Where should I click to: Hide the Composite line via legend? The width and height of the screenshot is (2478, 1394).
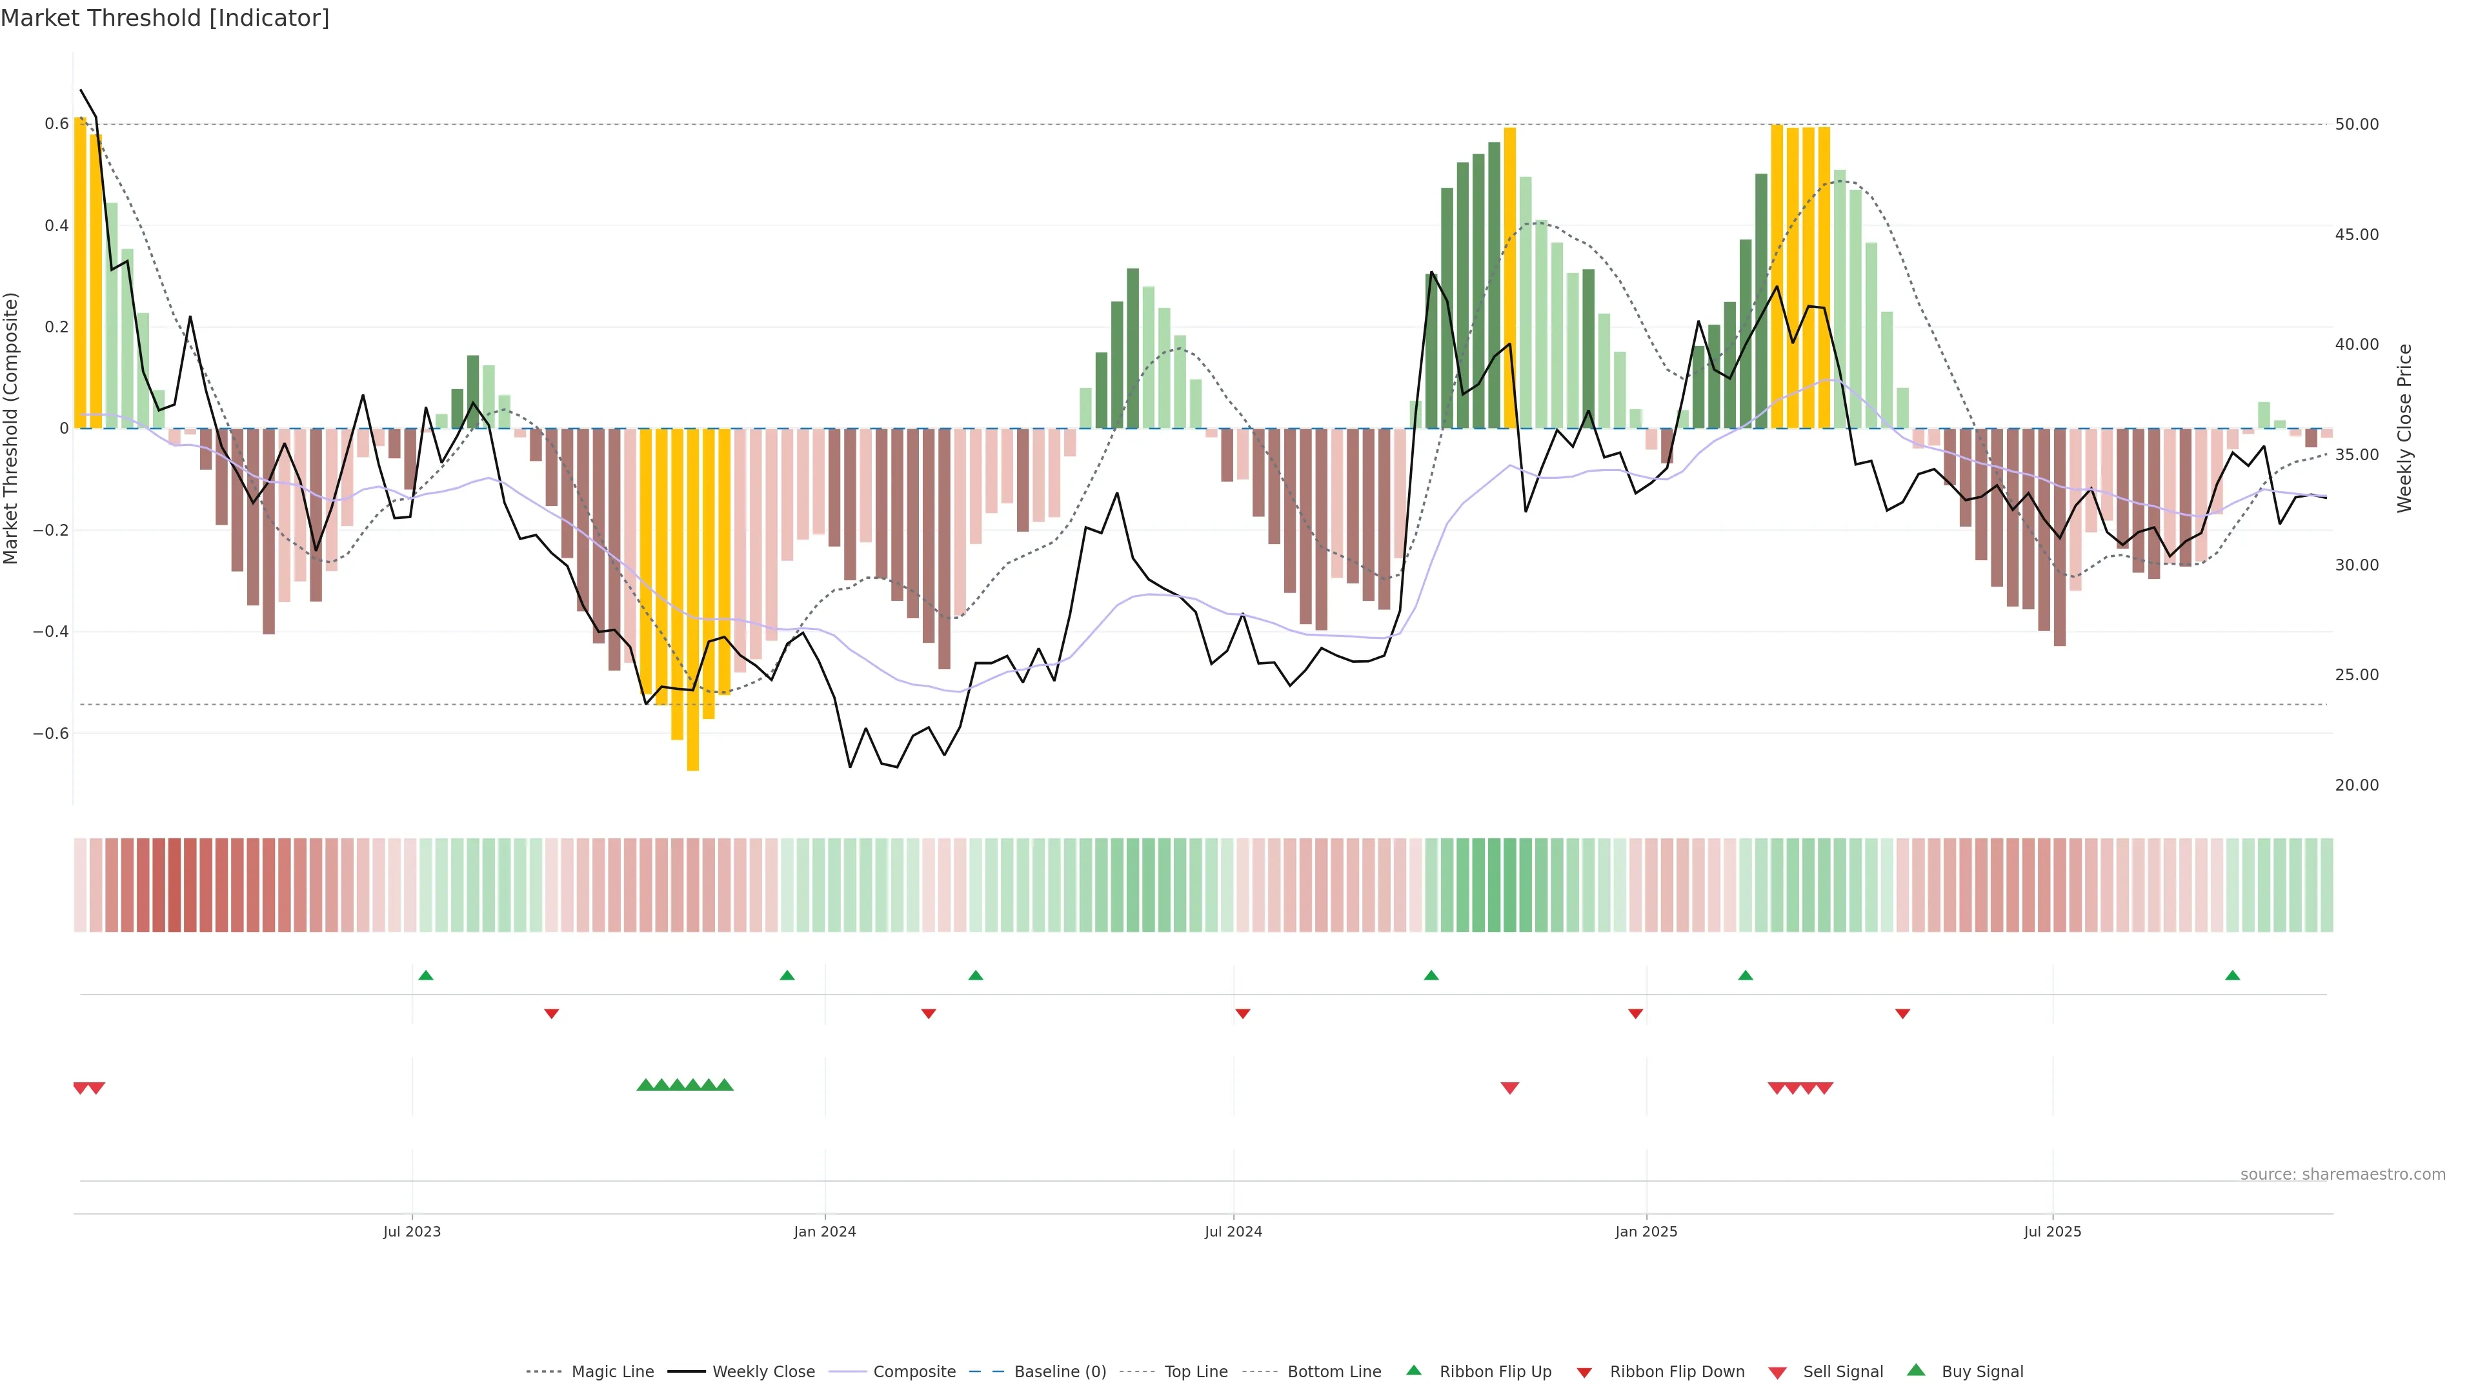click(x=914, y=1372)
